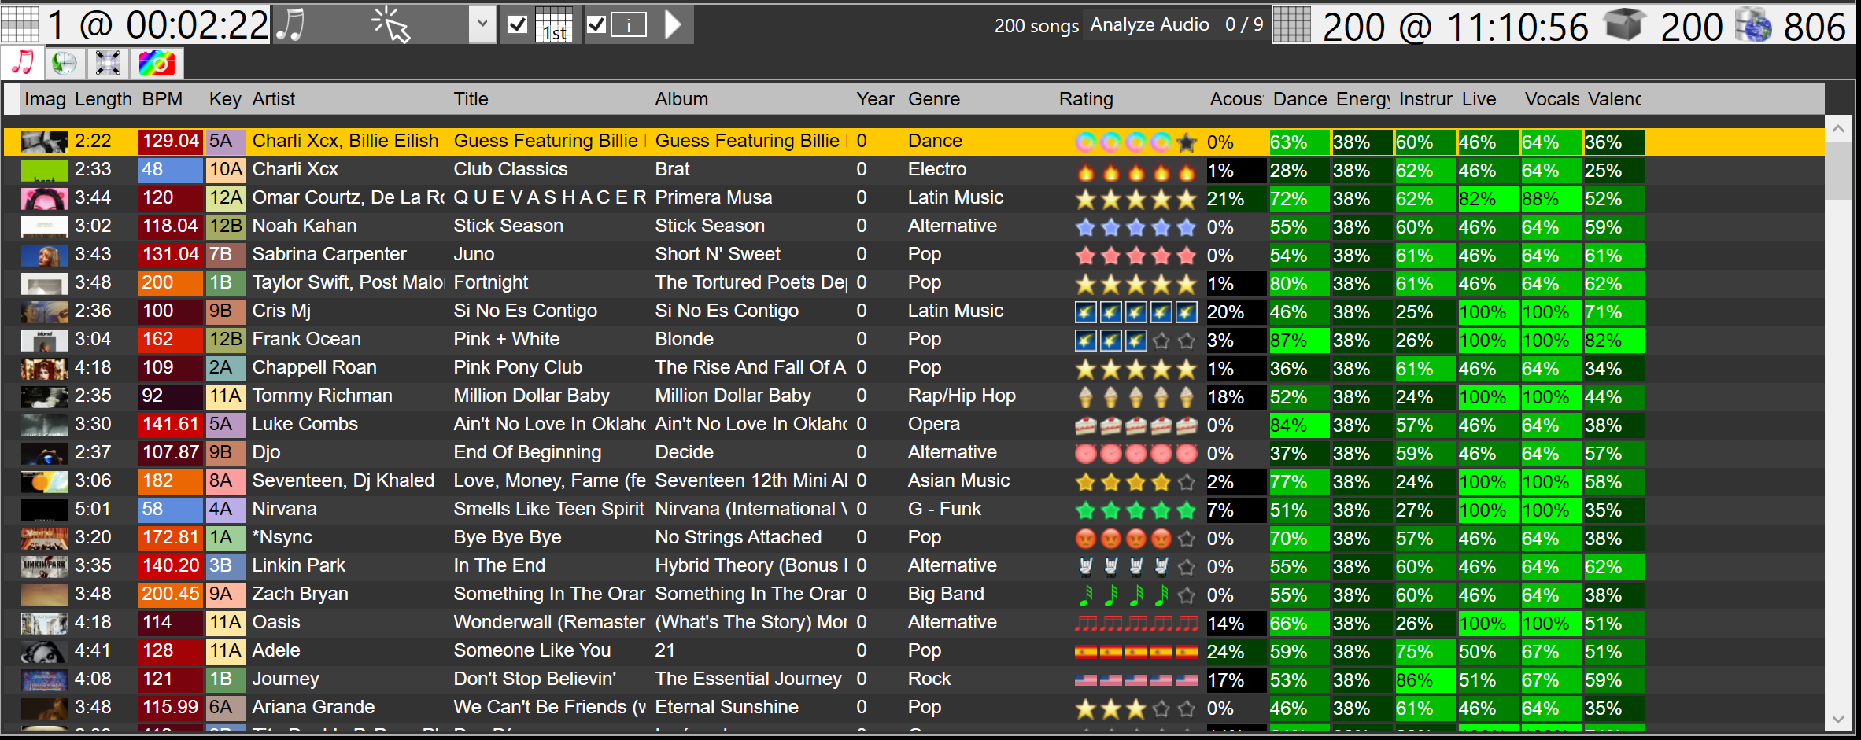Image resolution: width=1861 pixels, height=740 pixels.
Task: Click the grey open box icon
Action: click(1626, 24)
